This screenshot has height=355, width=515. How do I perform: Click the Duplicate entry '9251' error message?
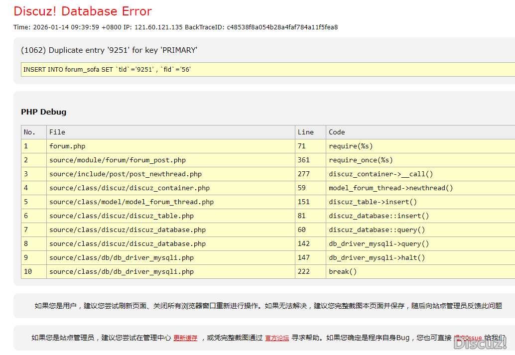click(109, 50)
